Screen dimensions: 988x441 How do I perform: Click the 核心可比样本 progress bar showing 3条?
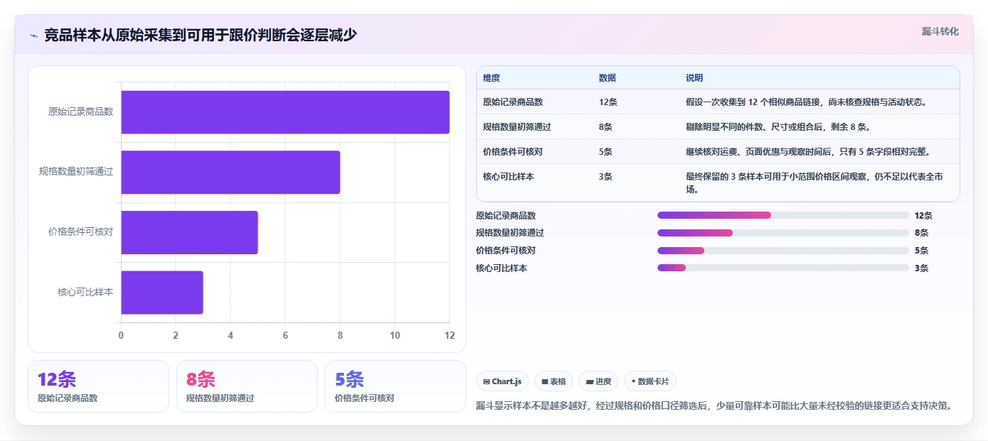(x=783, y=268)
